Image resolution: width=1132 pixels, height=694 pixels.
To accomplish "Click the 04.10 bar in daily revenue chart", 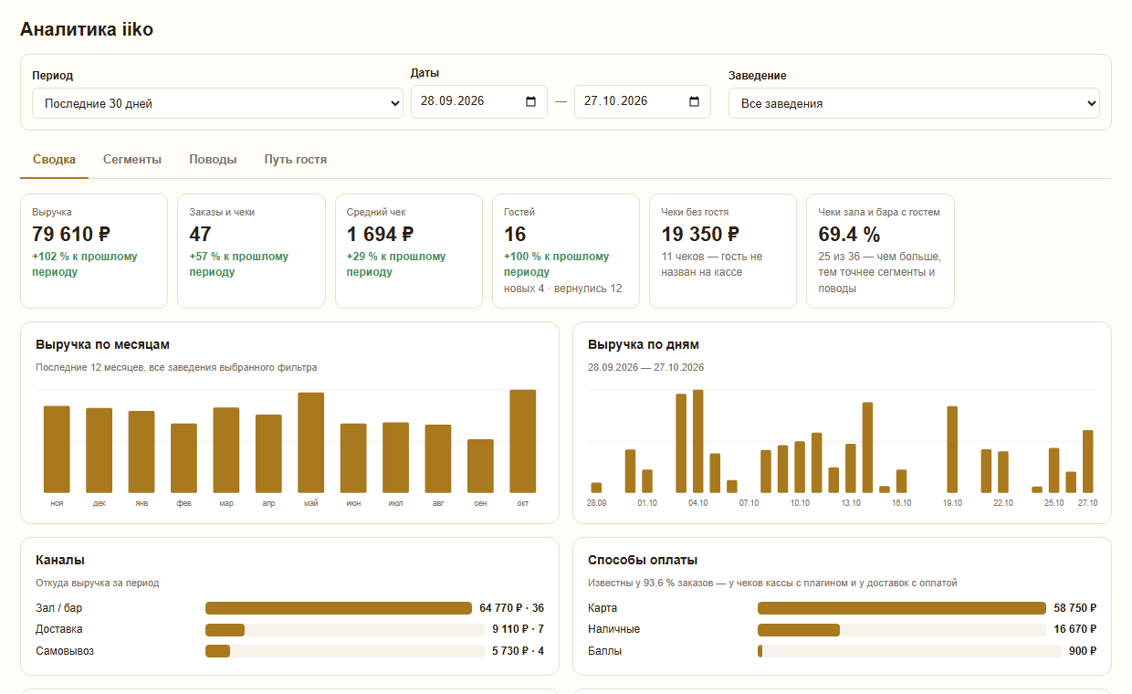I will [x=698, y=441].
